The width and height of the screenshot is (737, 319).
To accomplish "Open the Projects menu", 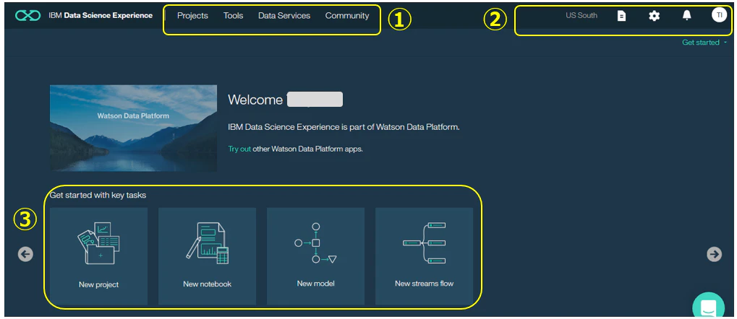I will (x=192, y=15).
